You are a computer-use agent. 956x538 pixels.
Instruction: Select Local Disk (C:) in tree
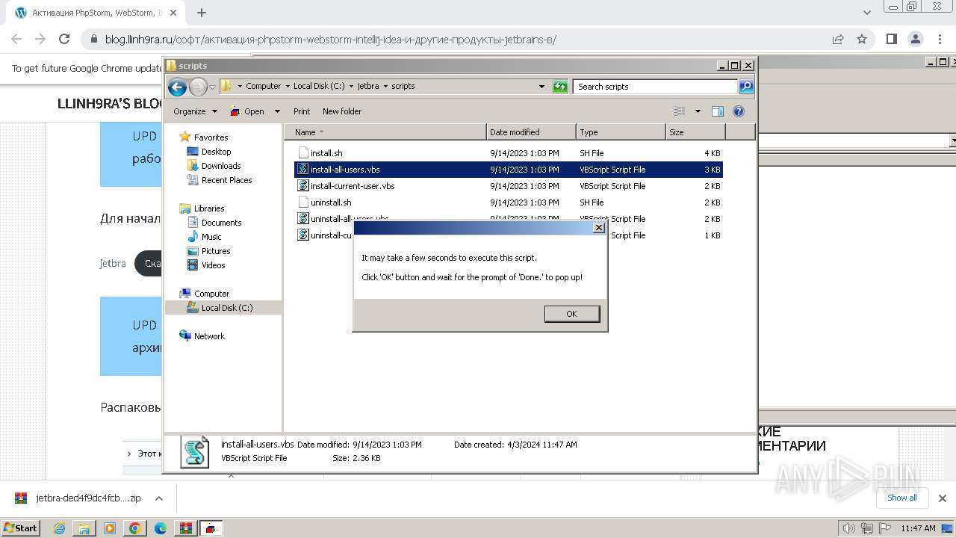coord(227,308)
